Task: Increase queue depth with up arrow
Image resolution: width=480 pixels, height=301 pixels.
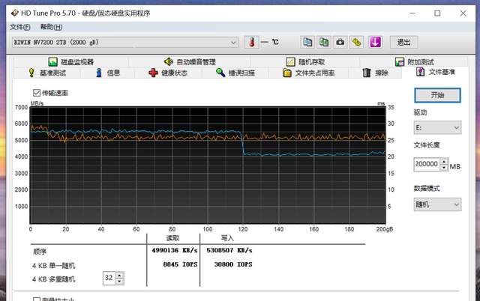Action: pyautogui.click(x=119, y=275)
